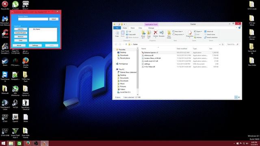The height and width of the screenshot is (146, 260).
Task: Select the Recycle Bin desktop icon
Action: [5, 5]
